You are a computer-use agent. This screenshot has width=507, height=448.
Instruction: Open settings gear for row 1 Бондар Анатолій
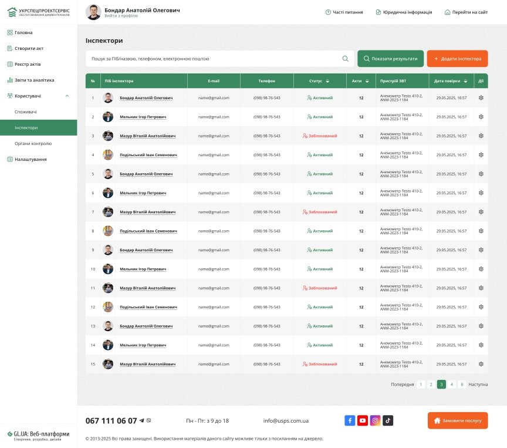tap(481, 97)
